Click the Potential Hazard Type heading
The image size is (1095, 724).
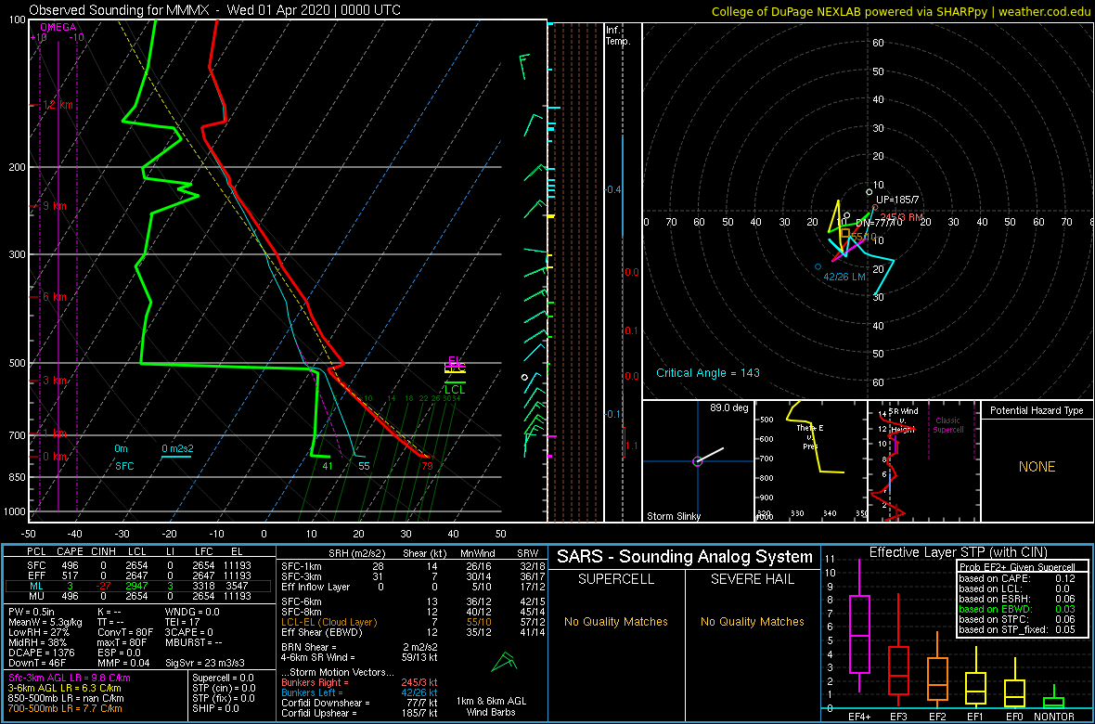click(1037, 410)
